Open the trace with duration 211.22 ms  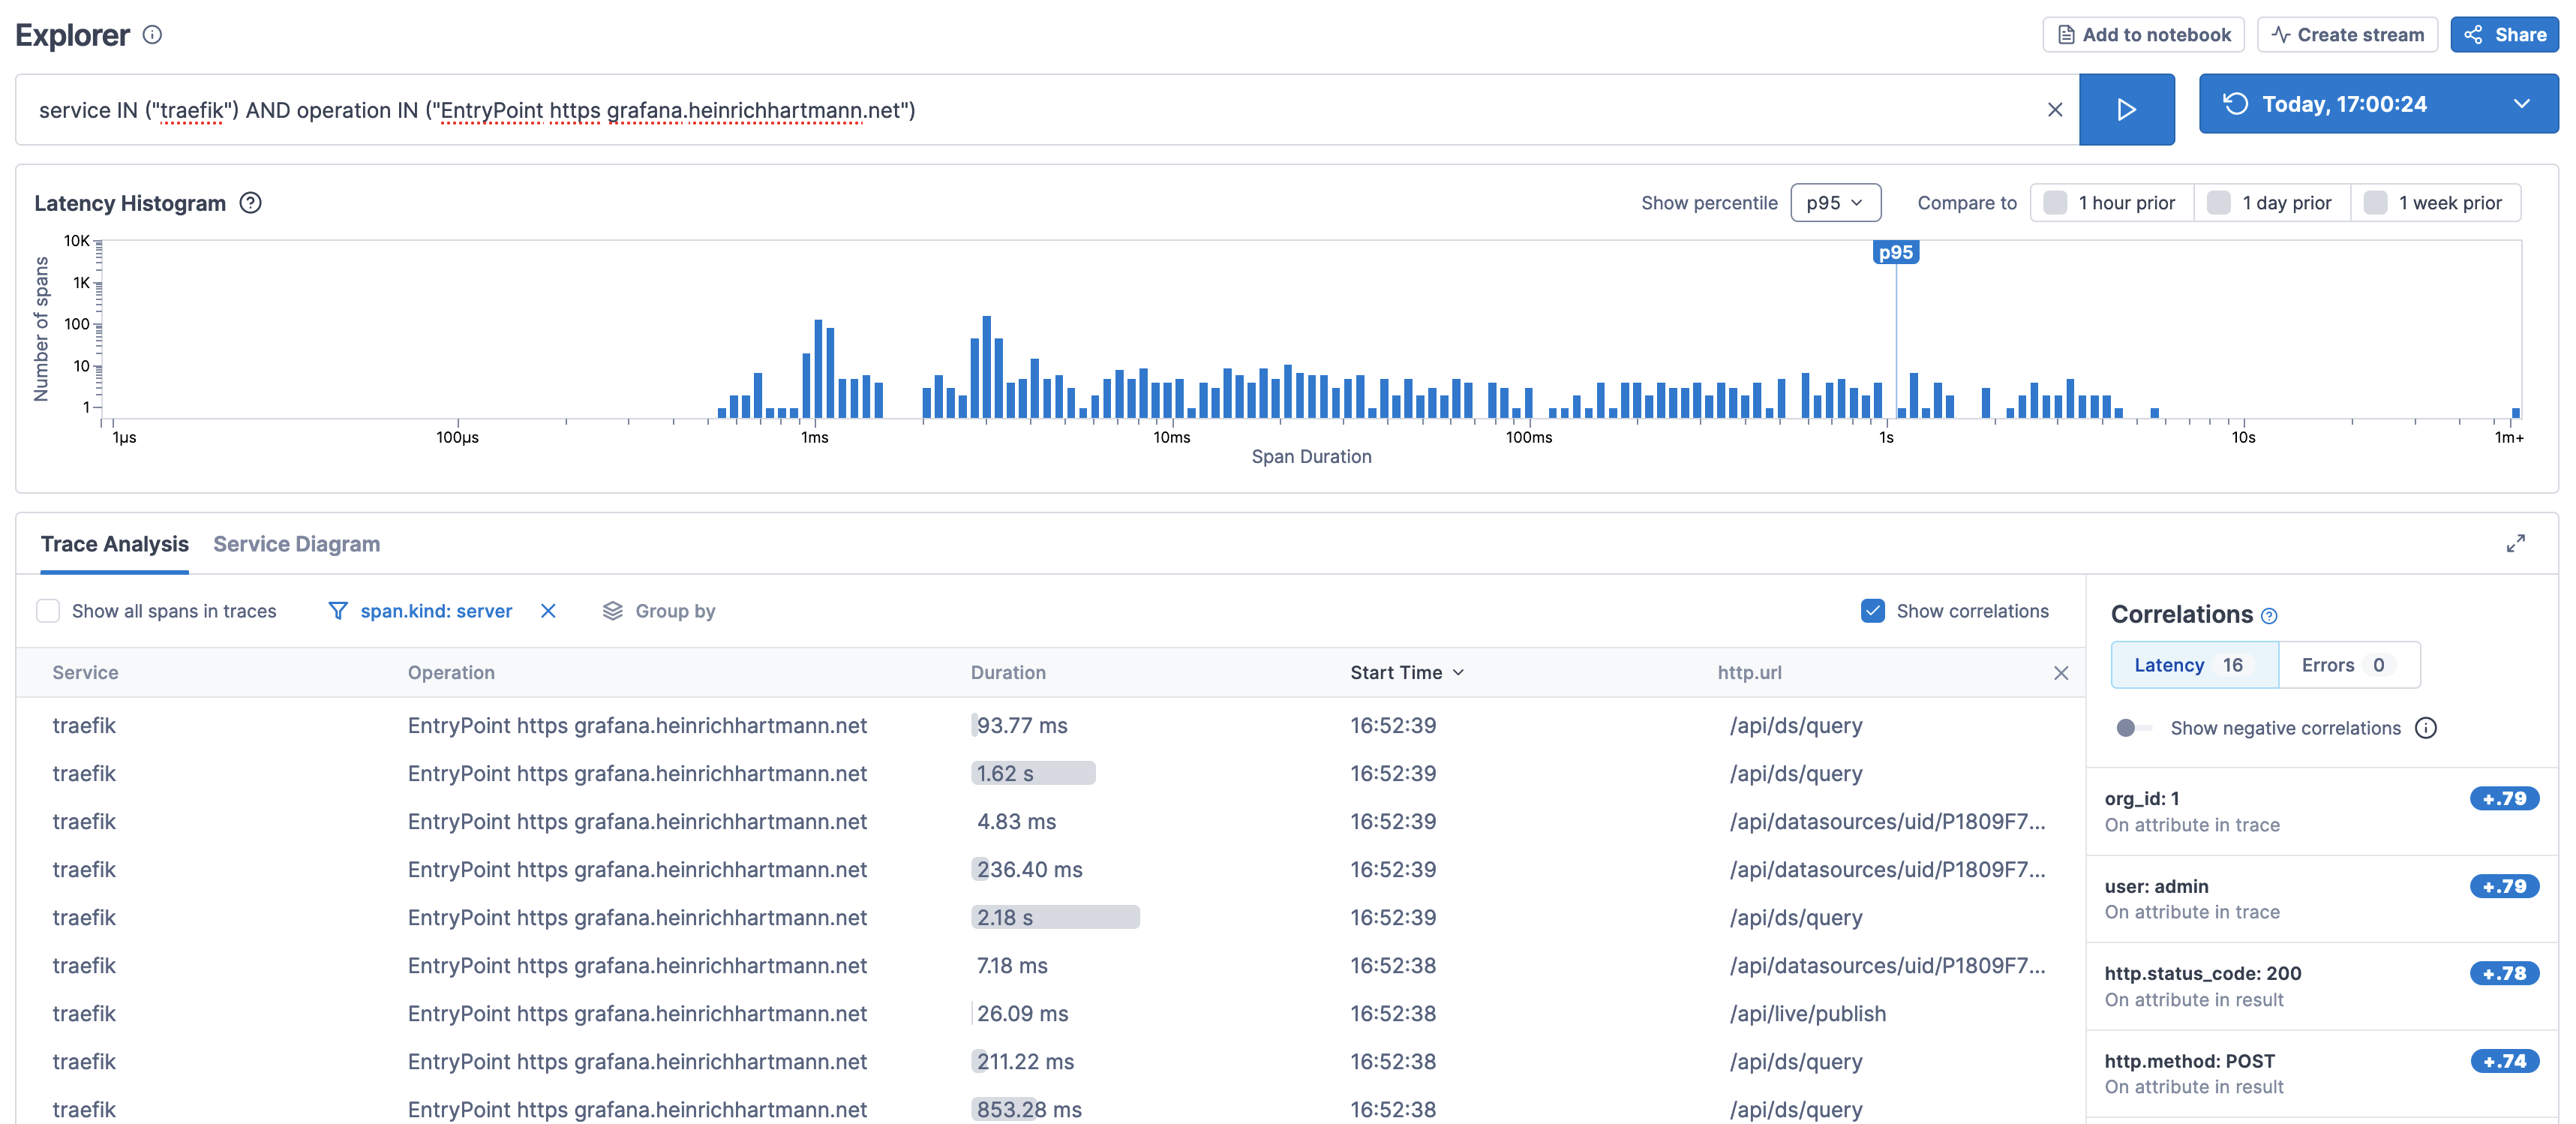click(1050, 1061)
